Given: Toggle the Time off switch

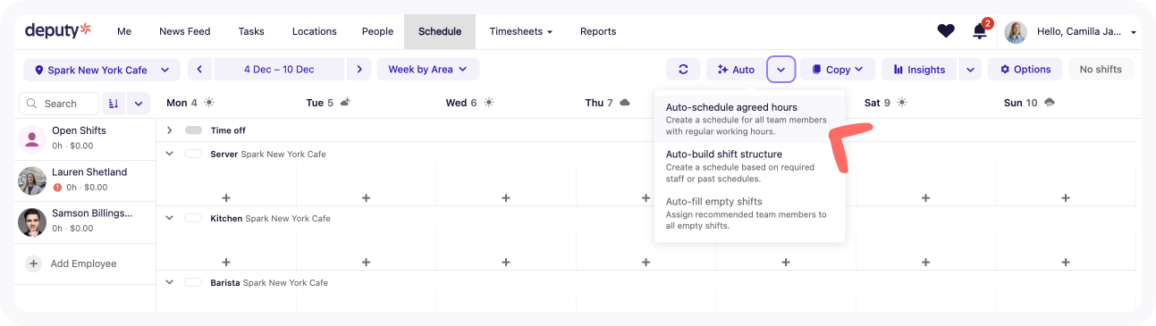Looking at the screenshot, I should tap(193, 130).
